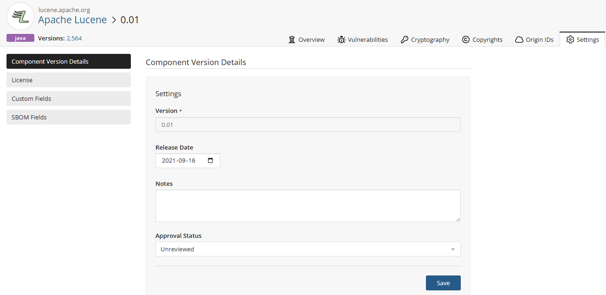Click the lucene.apache.org text
Screen dimensions: 606x295
pyautogui.click(x=64, y=10)
